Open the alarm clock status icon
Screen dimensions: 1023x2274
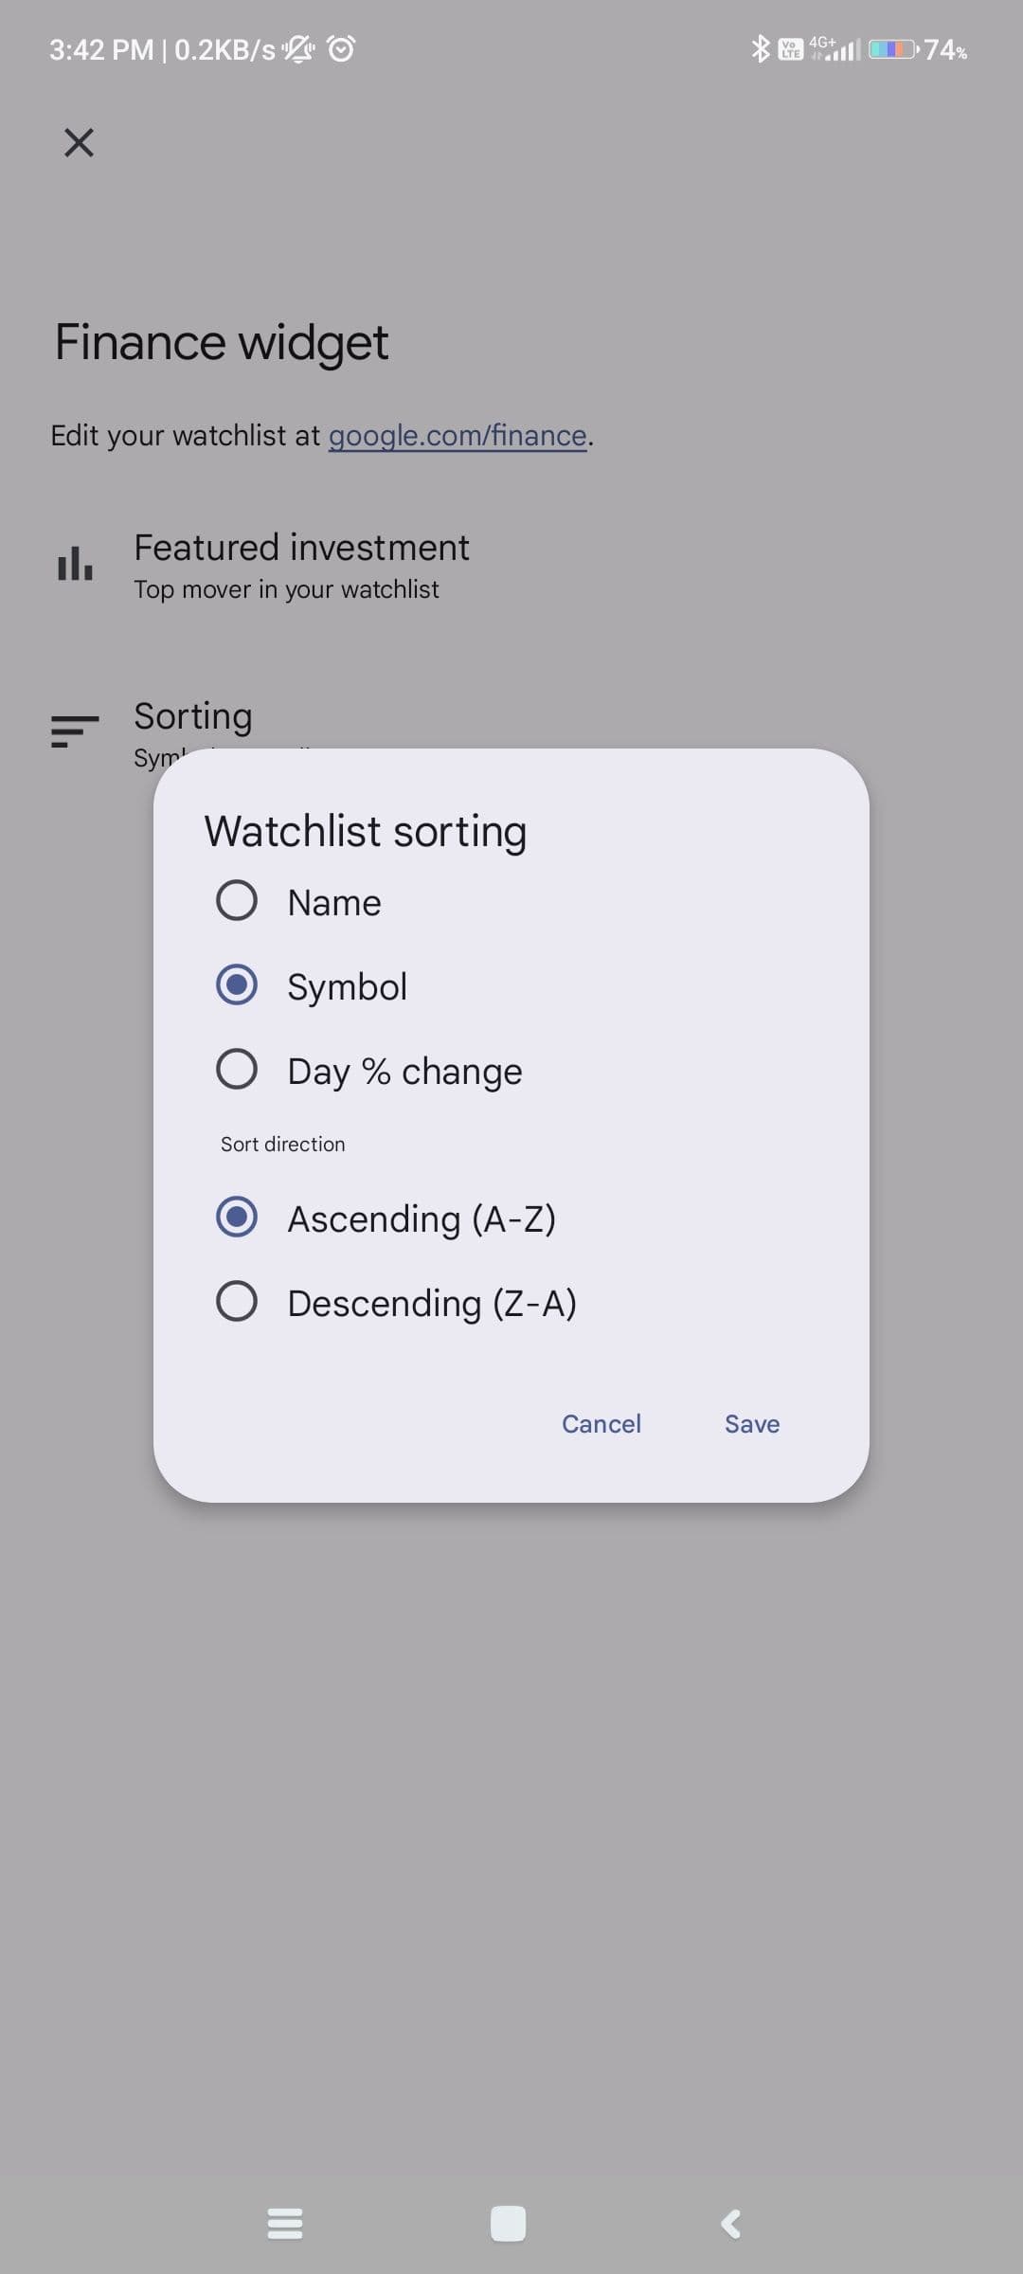pyautogui.click(x=339, y=47)
